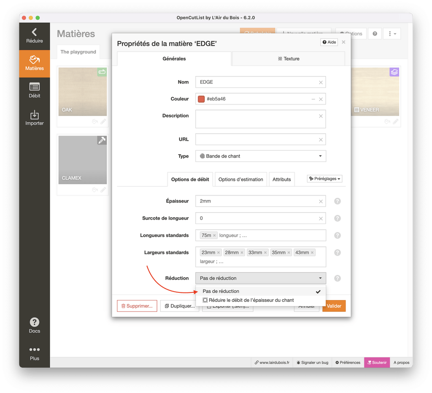Focus the URL input field

[260, 139]
